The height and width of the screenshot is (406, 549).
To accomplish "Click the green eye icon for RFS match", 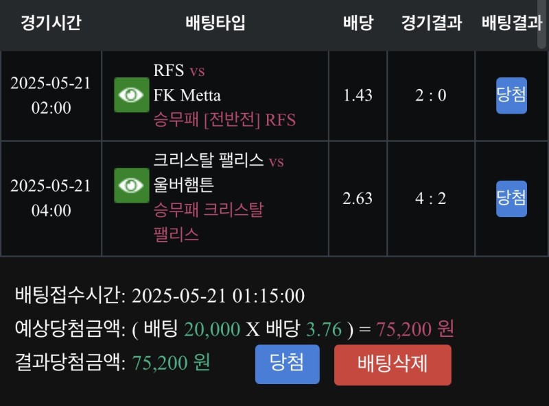I will pos(131,95).
